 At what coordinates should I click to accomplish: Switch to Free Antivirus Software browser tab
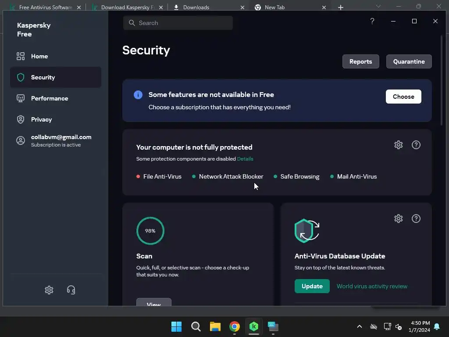click(45, 7)
